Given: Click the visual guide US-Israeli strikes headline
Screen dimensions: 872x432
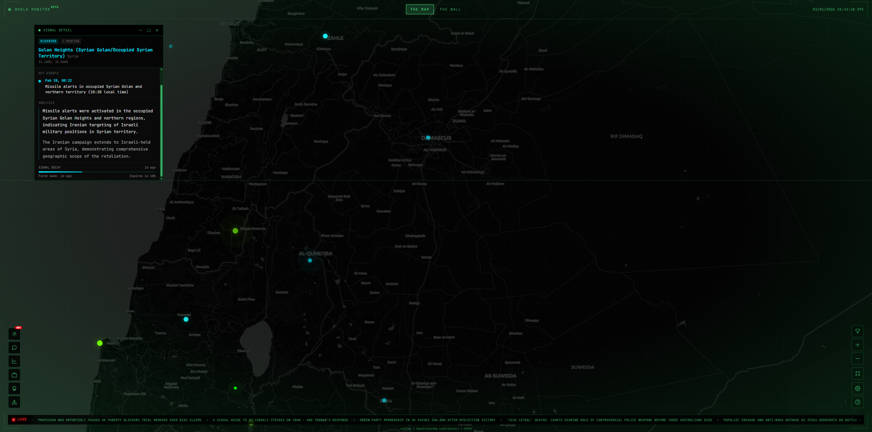Looking at the screenshot, I should point(280,420).
